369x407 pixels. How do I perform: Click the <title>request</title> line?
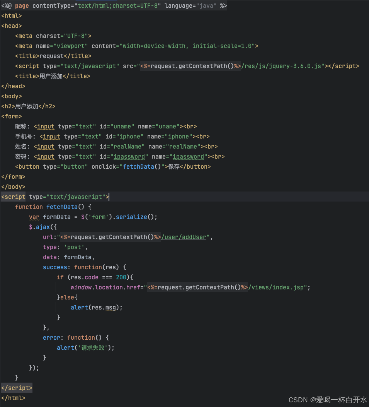click(53, 56)
